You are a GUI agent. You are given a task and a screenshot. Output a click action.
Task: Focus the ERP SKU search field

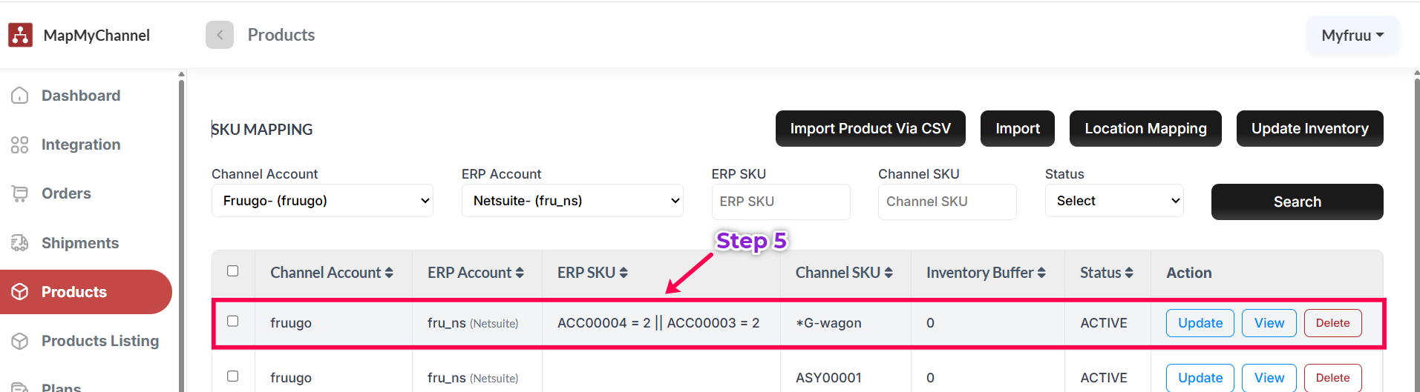point(781,202)
